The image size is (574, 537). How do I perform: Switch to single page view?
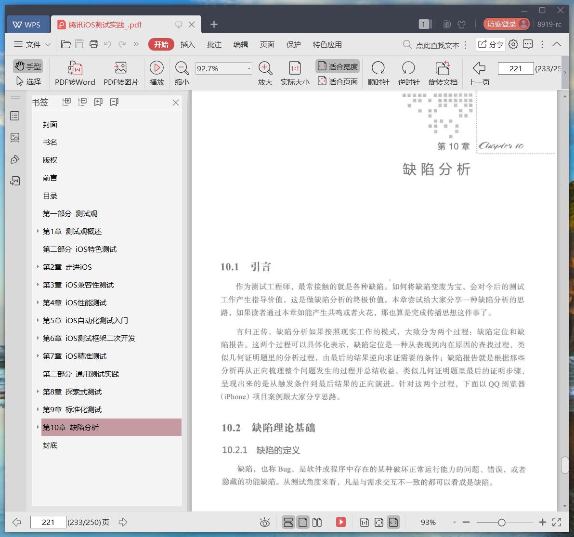303,523
